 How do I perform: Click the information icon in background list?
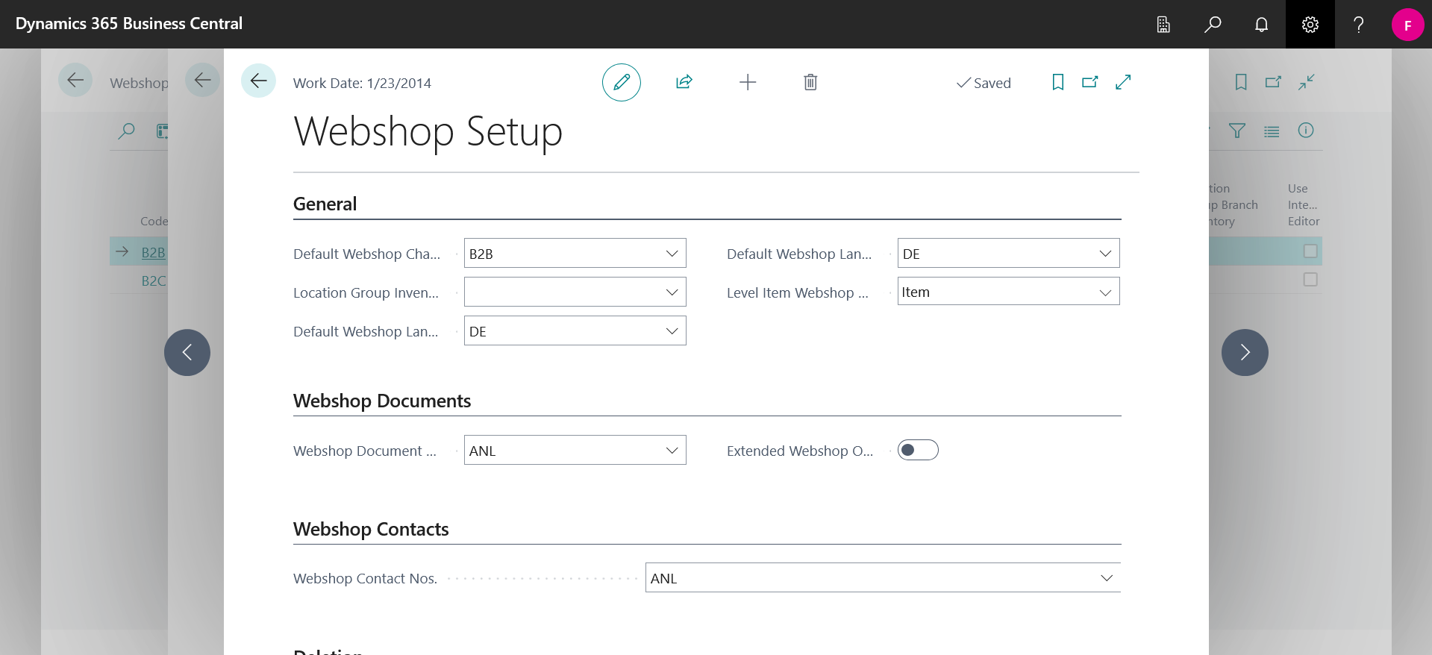tap(1306, 131)
